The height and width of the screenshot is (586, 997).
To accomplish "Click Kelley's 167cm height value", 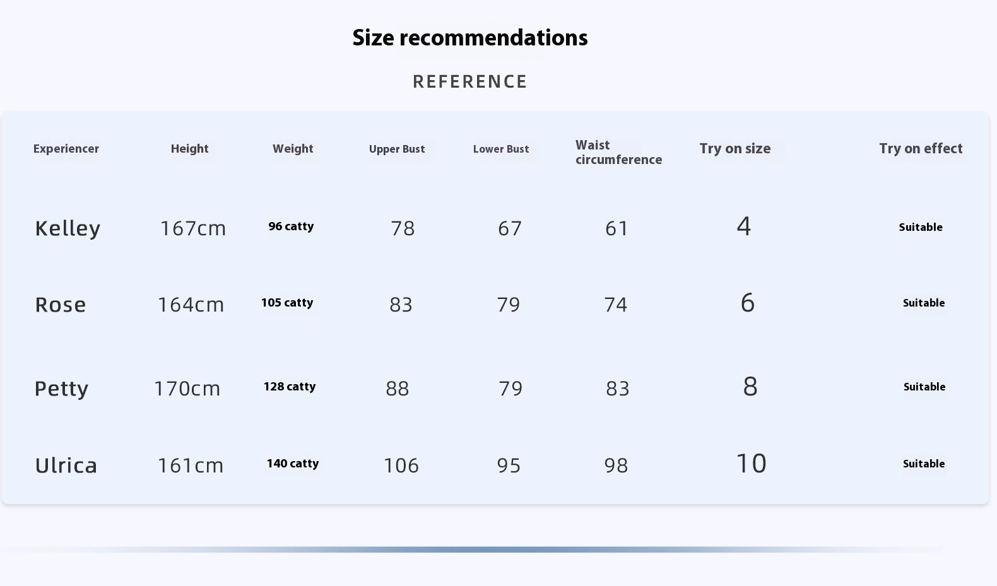I will coord(193,228).
